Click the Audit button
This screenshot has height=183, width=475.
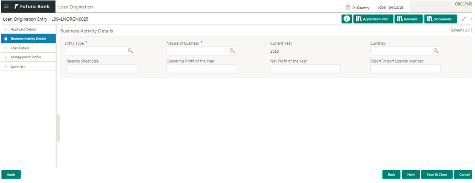(x=11, y=175)
